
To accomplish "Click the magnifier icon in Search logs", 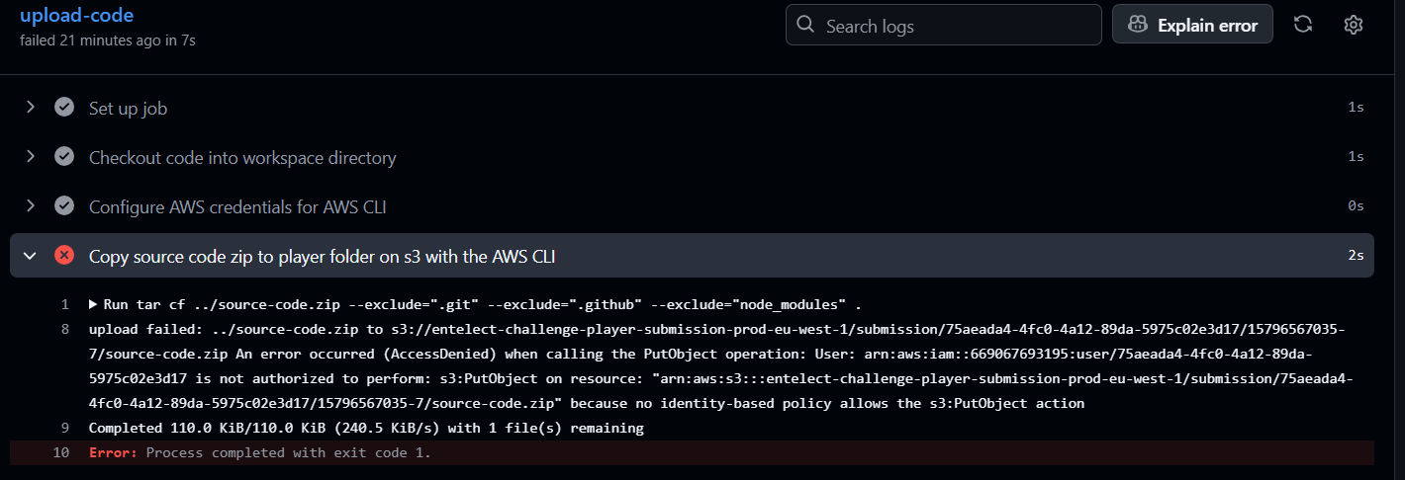I will pos(805,25).
